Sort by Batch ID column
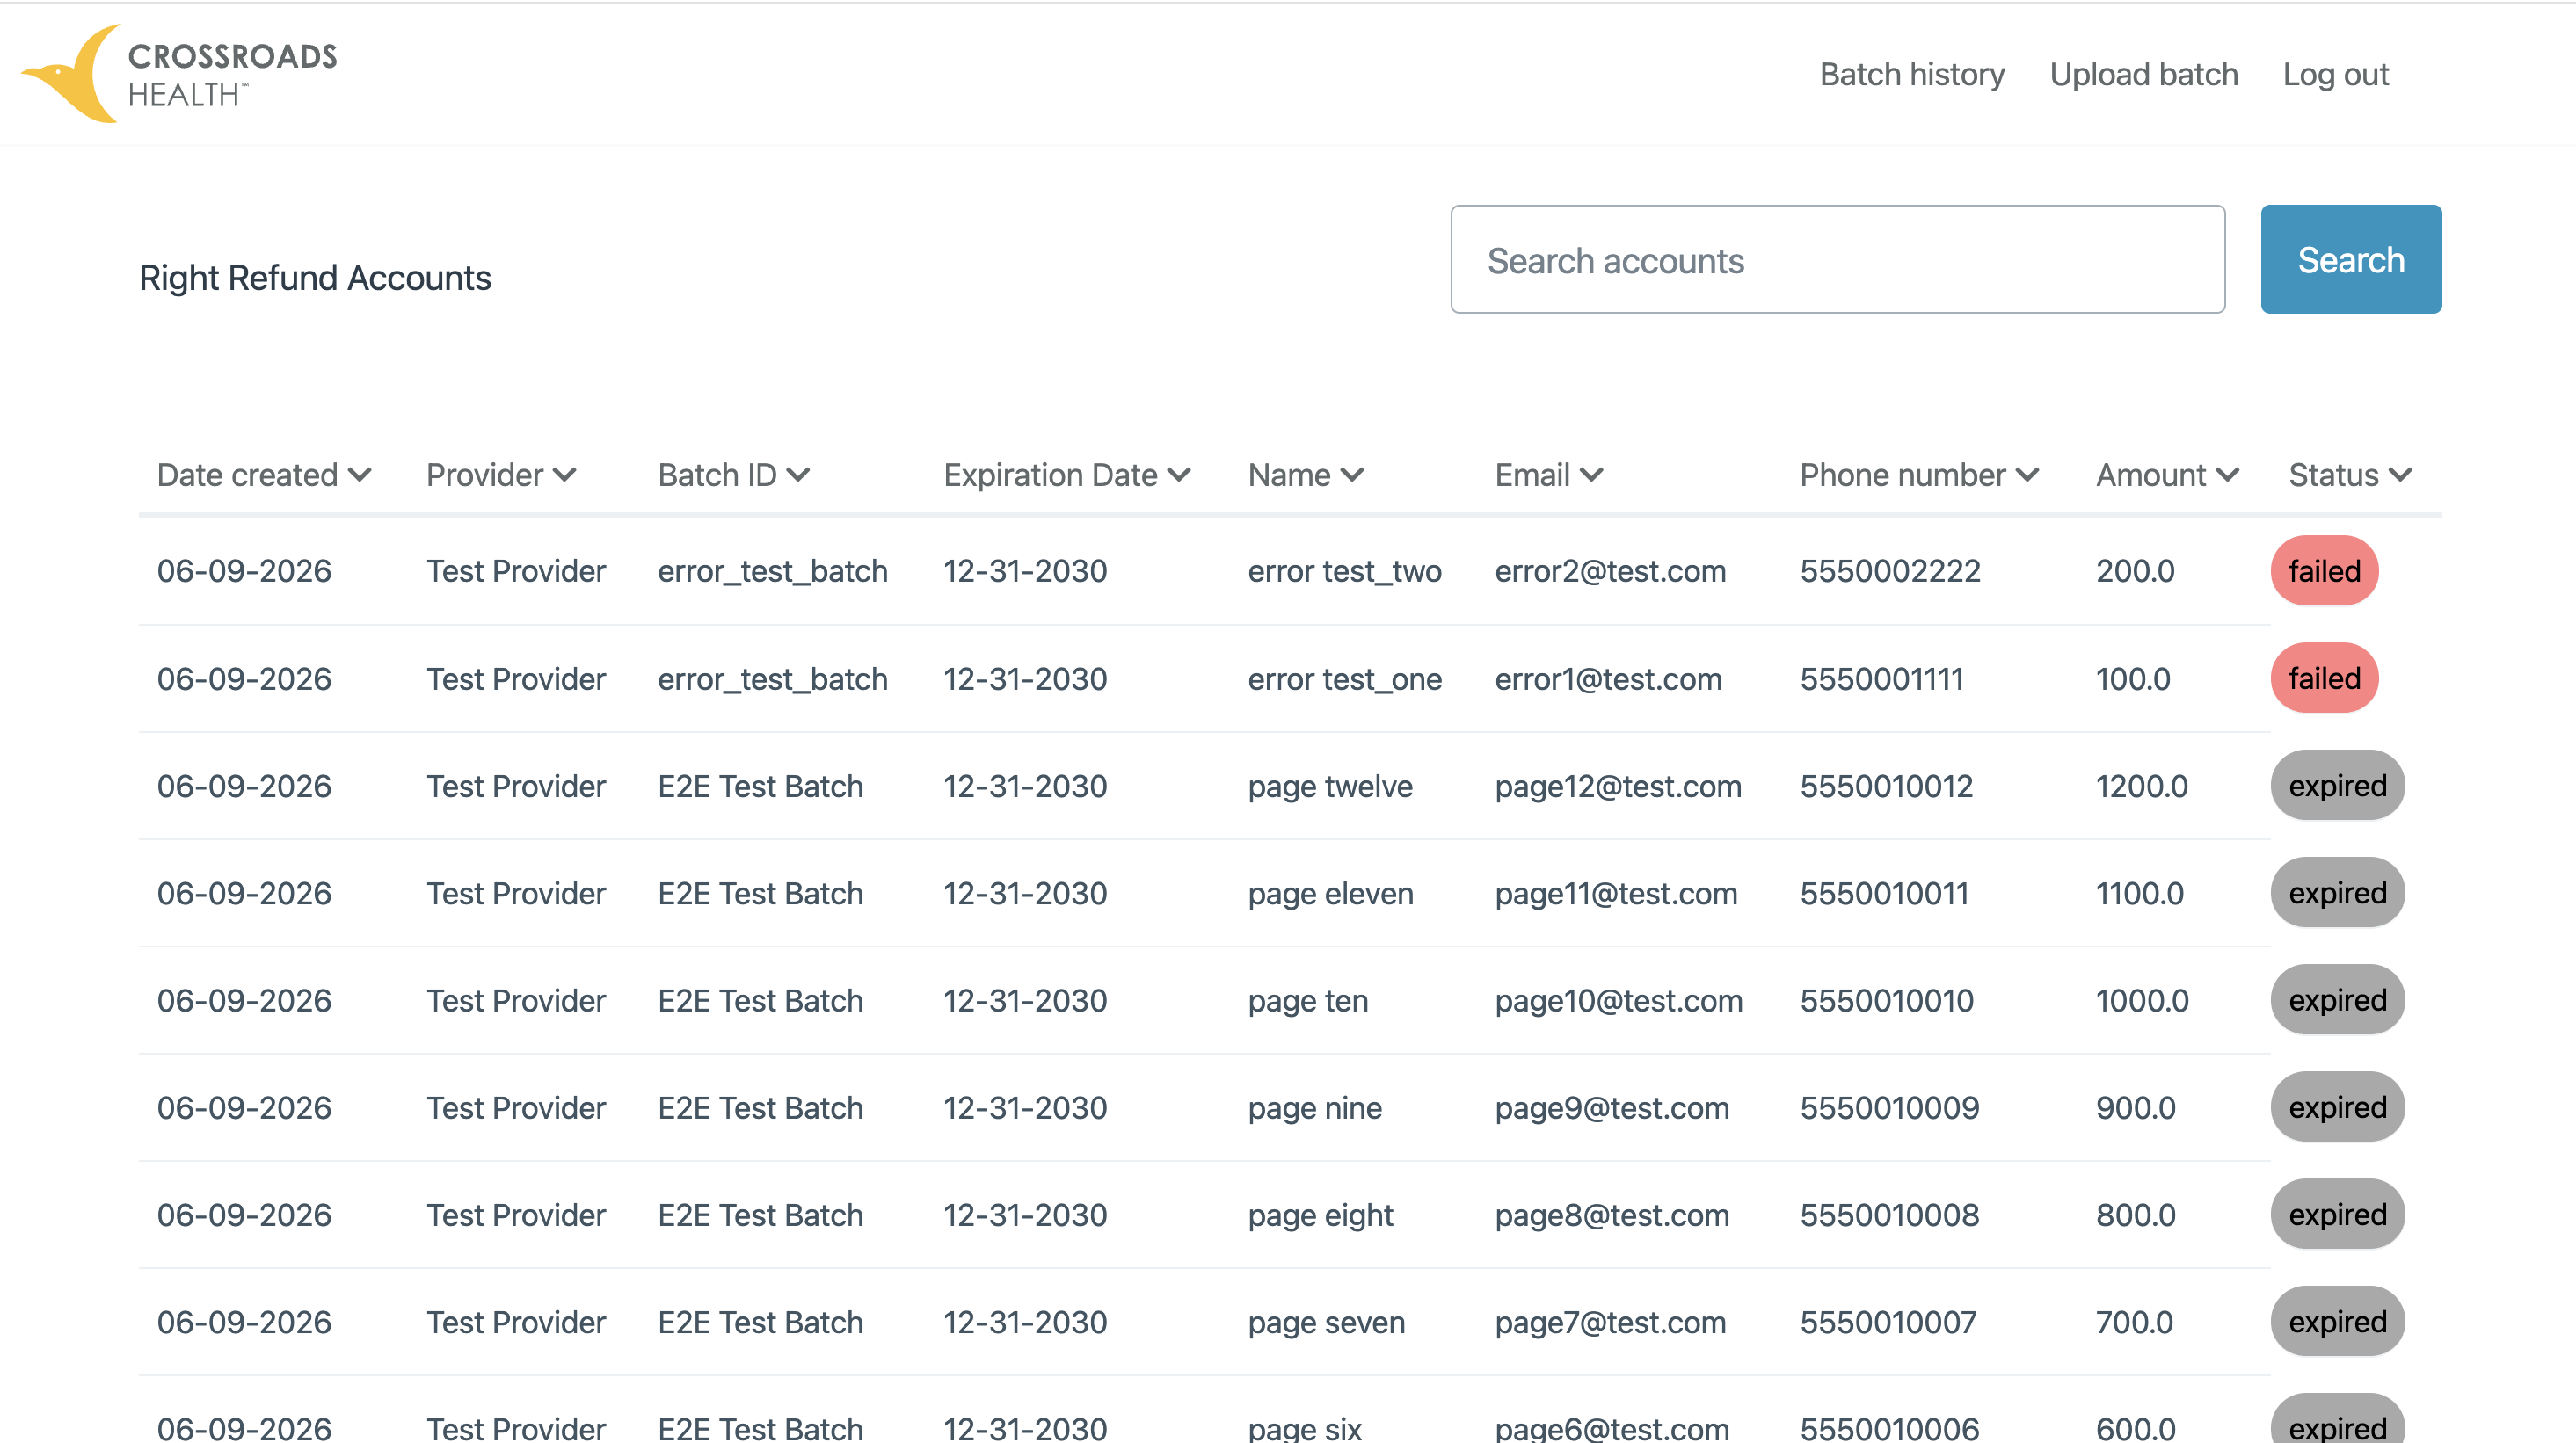This screenshot has width=2576, height=1443. 733,475
